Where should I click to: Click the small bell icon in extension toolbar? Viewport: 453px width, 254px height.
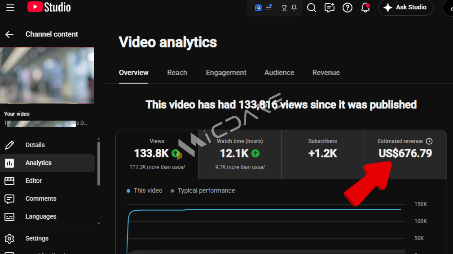[294, 8]
